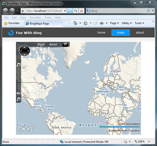Pan the map up with compass arrow

tap(24, 47)
